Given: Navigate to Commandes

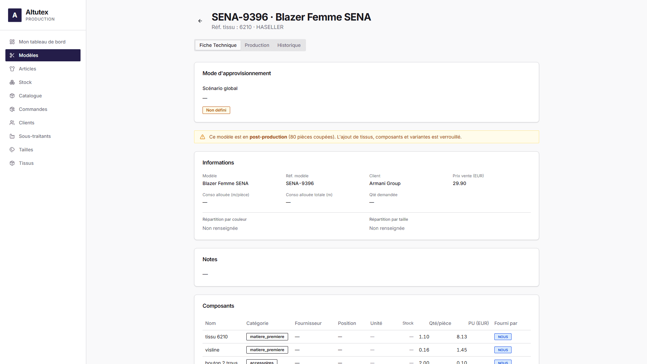Looking at the screenshot, I should coord(43,109).
